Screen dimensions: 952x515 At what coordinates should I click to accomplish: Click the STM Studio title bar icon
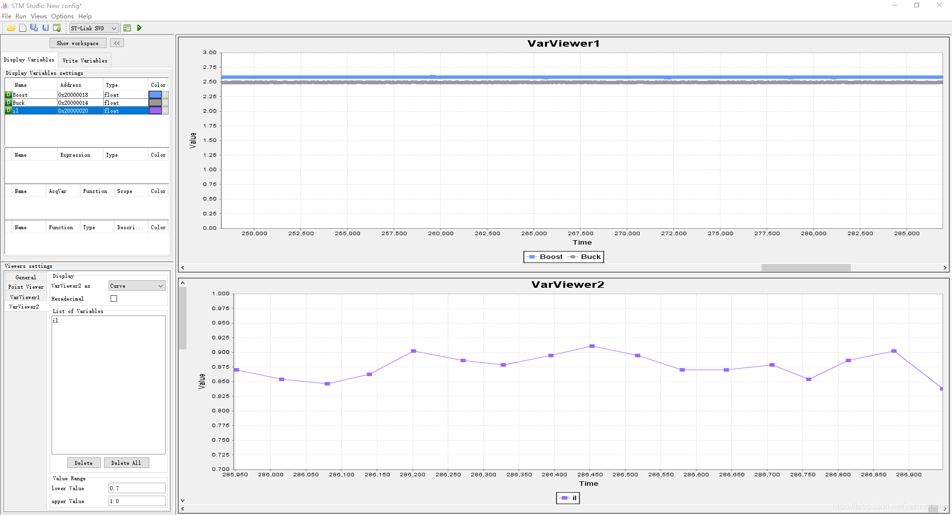(x=5, y=5)
